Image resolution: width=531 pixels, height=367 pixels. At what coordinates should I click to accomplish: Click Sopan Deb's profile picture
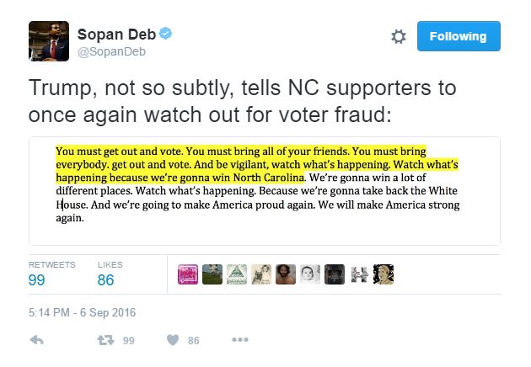[x=49, y=40]
